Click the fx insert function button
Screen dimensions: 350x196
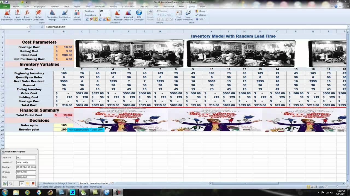tap(42, 27)
